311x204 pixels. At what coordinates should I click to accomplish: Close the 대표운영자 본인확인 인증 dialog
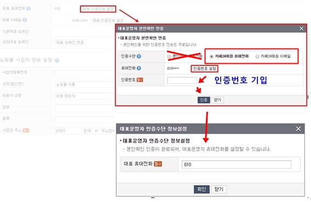[x=301, y=28]
